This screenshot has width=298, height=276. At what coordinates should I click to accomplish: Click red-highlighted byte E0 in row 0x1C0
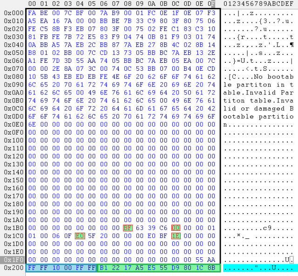click(x=80, y=236)
